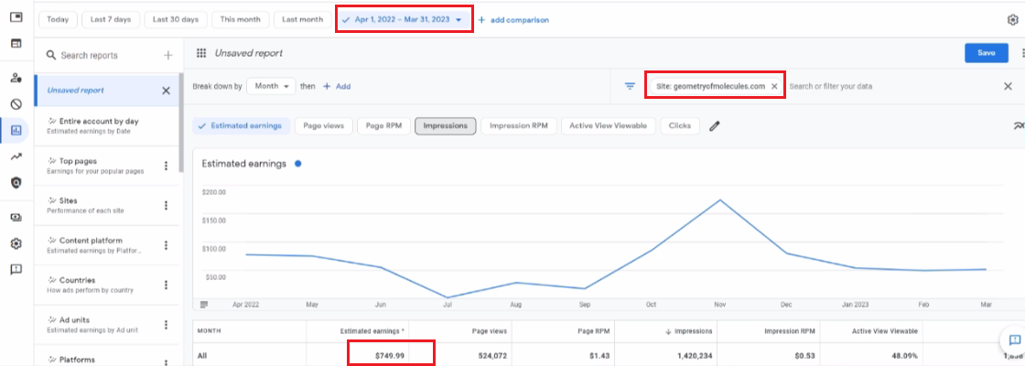The height and width of the screenshot is (366, 1025).
Task: Open the Privacy & messaging people icon
Action: [x=16, y=78]
